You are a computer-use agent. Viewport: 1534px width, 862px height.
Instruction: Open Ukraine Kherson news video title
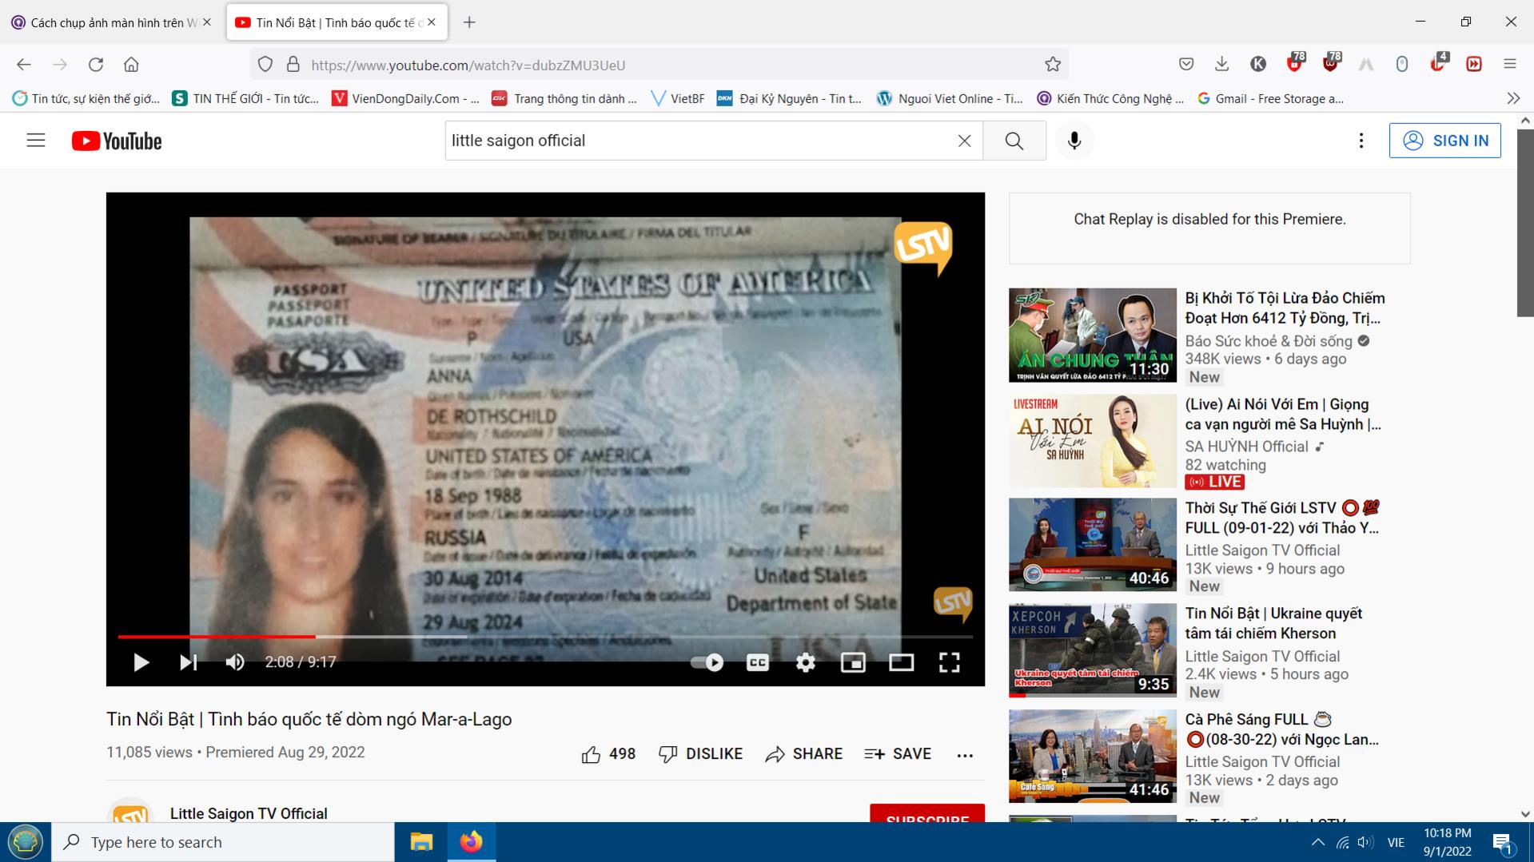pos(1274,623)
